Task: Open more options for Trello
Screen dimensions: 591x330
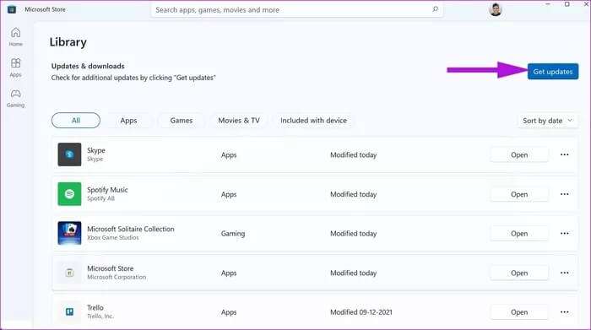Action: coord(564,312)
